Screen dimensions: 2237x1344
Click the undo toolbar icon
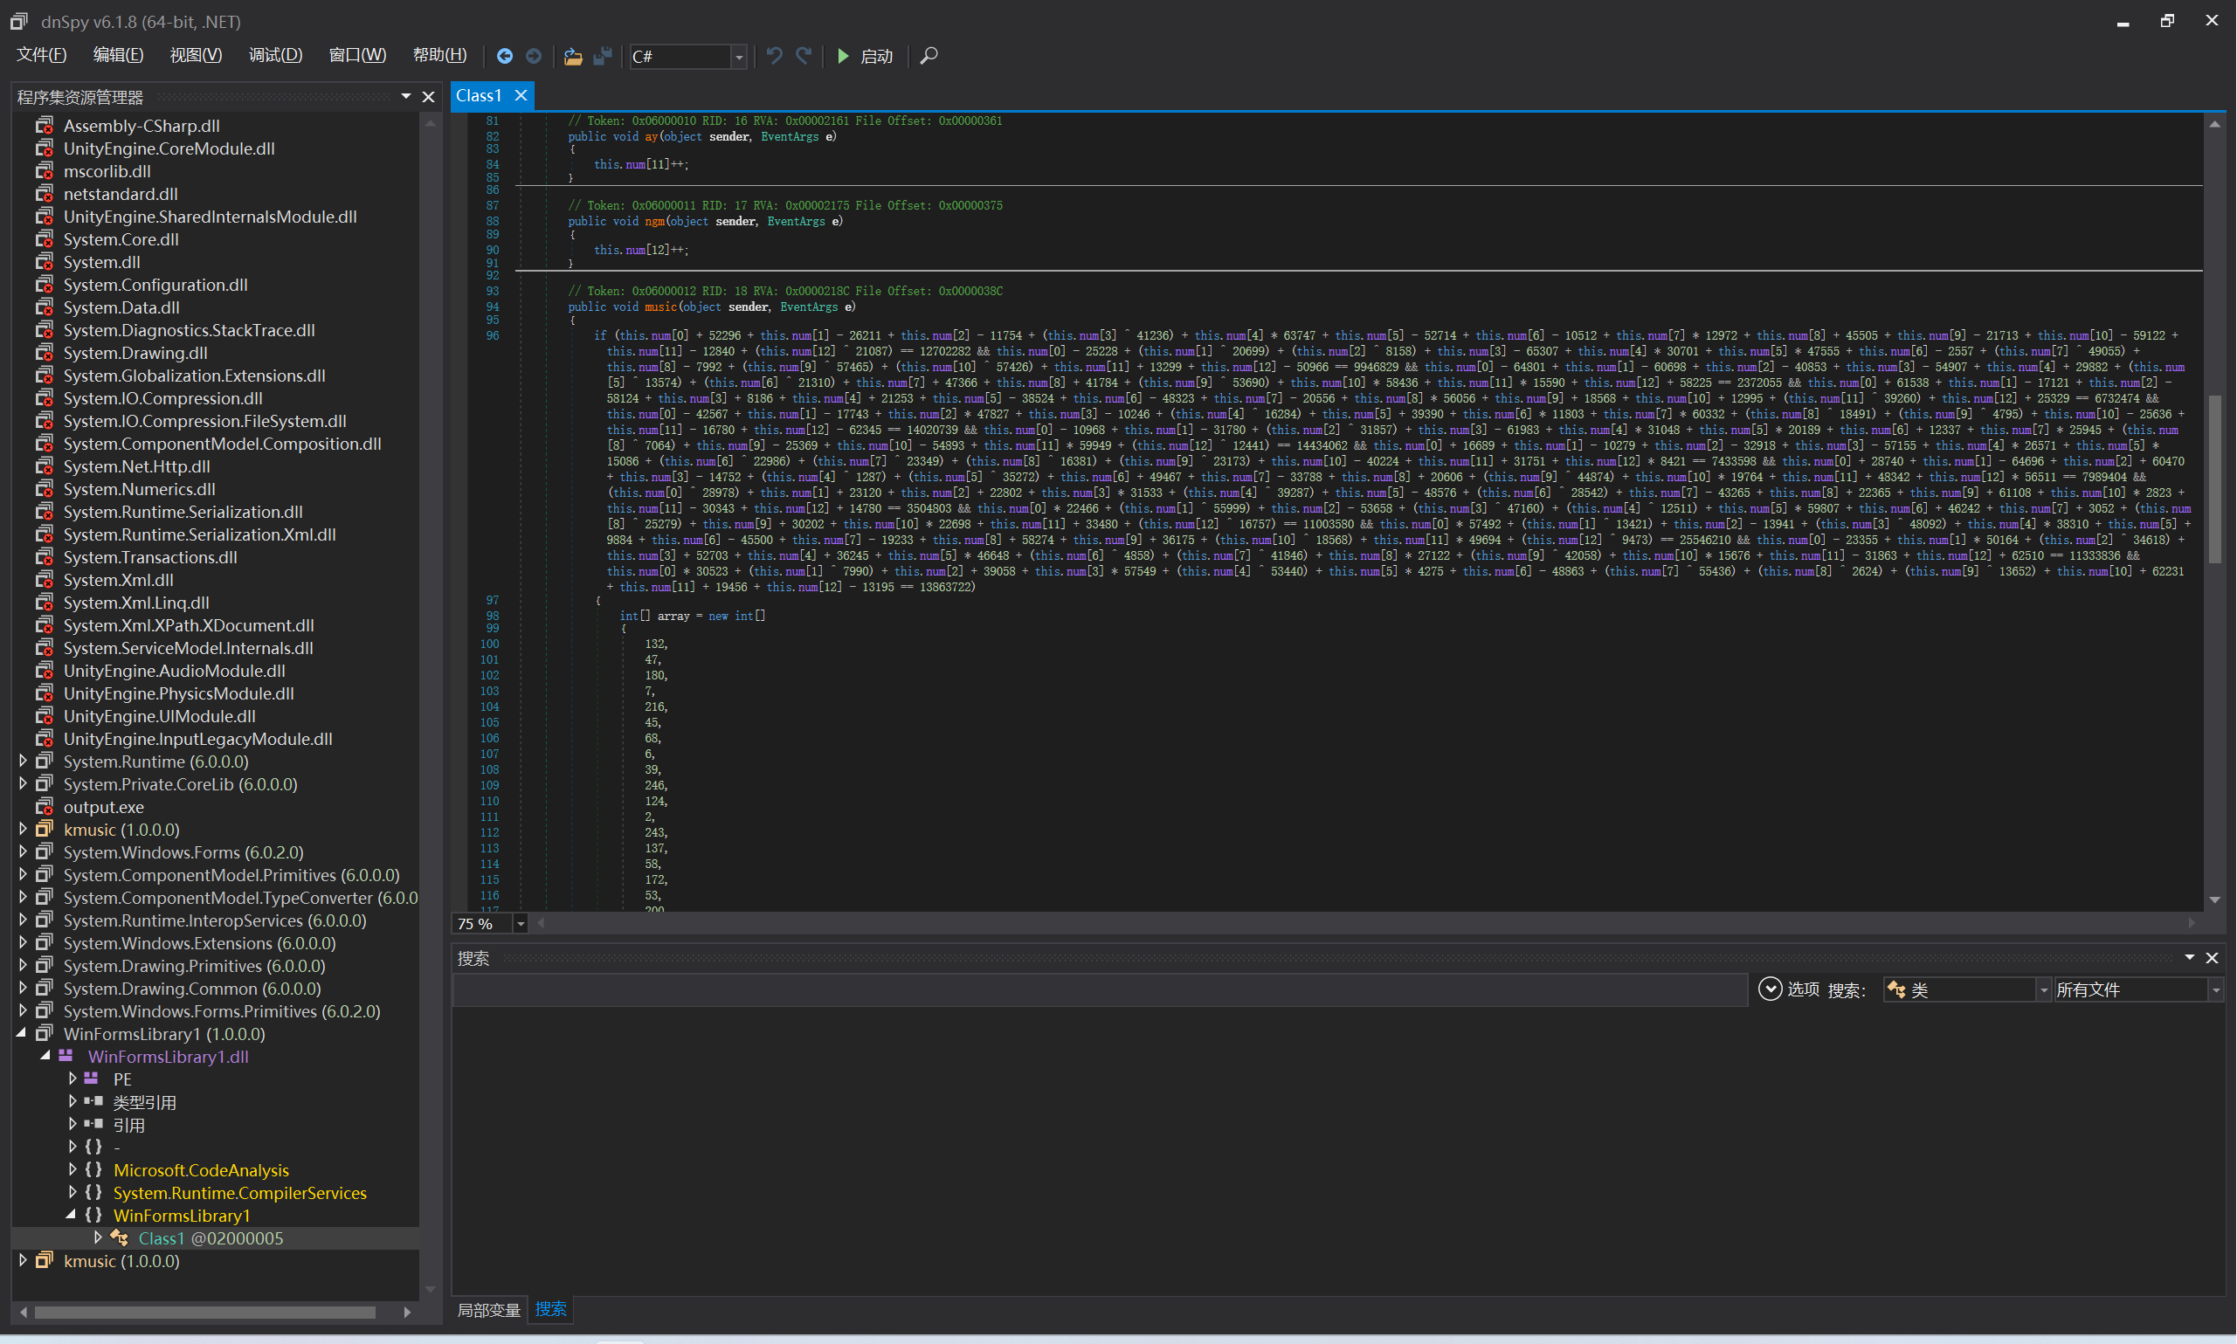pyautogui.click(x=774, y=56)
